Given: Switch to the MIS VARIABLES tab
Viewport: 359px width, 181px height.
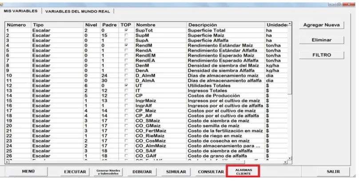Looking at the screenshot, I should [20, 11].
